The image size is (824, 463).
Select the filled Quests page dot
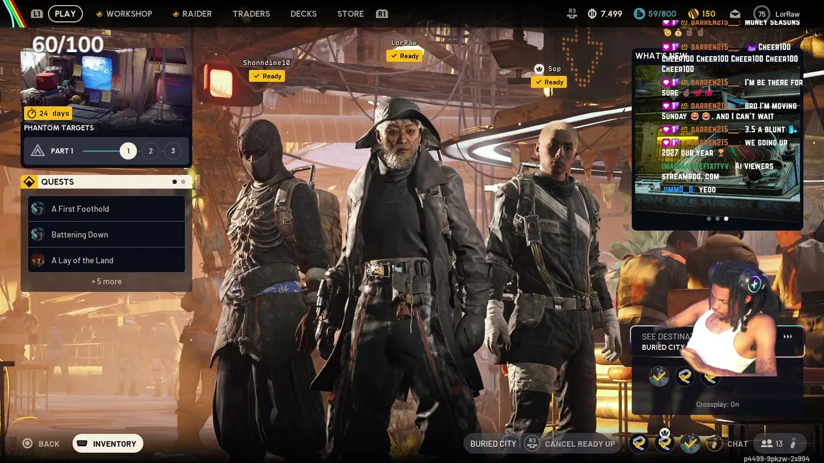click(174, 182)
